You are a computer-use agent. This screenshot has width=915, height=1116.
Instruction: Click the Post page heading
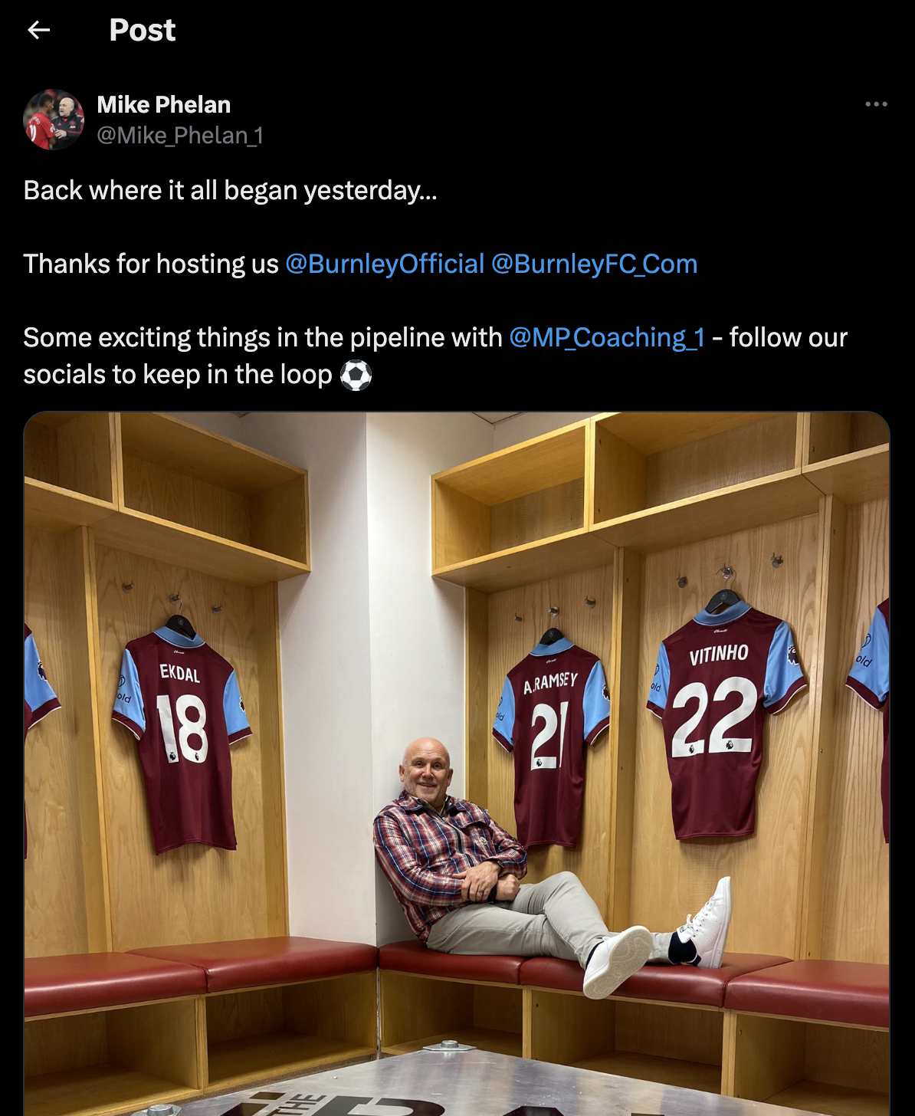click(143, 30)
